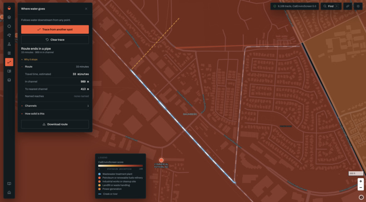
Task: Open Find search box
Action: pyautogui.click(x=331, y=6)
